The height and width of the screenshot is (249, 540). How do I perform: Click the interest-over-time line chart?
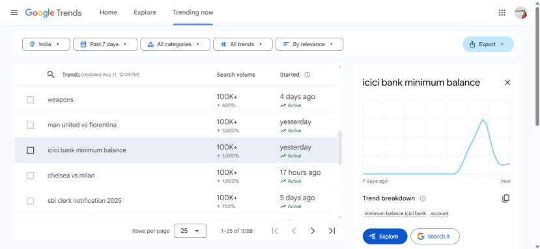436,138
